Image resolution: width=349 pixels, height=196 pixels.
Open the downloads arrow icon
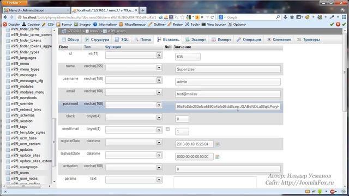point(285,17)
